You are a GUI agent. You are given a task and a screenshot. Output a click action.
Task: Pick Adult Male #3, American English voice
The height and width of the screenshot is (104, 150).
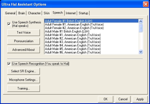(x=91, y=42)
